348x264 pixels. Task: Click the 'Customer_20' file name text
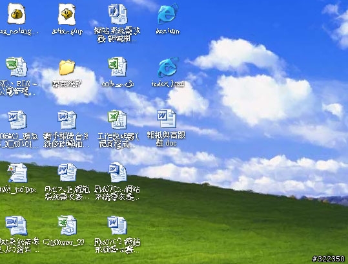tap(64, 242)
